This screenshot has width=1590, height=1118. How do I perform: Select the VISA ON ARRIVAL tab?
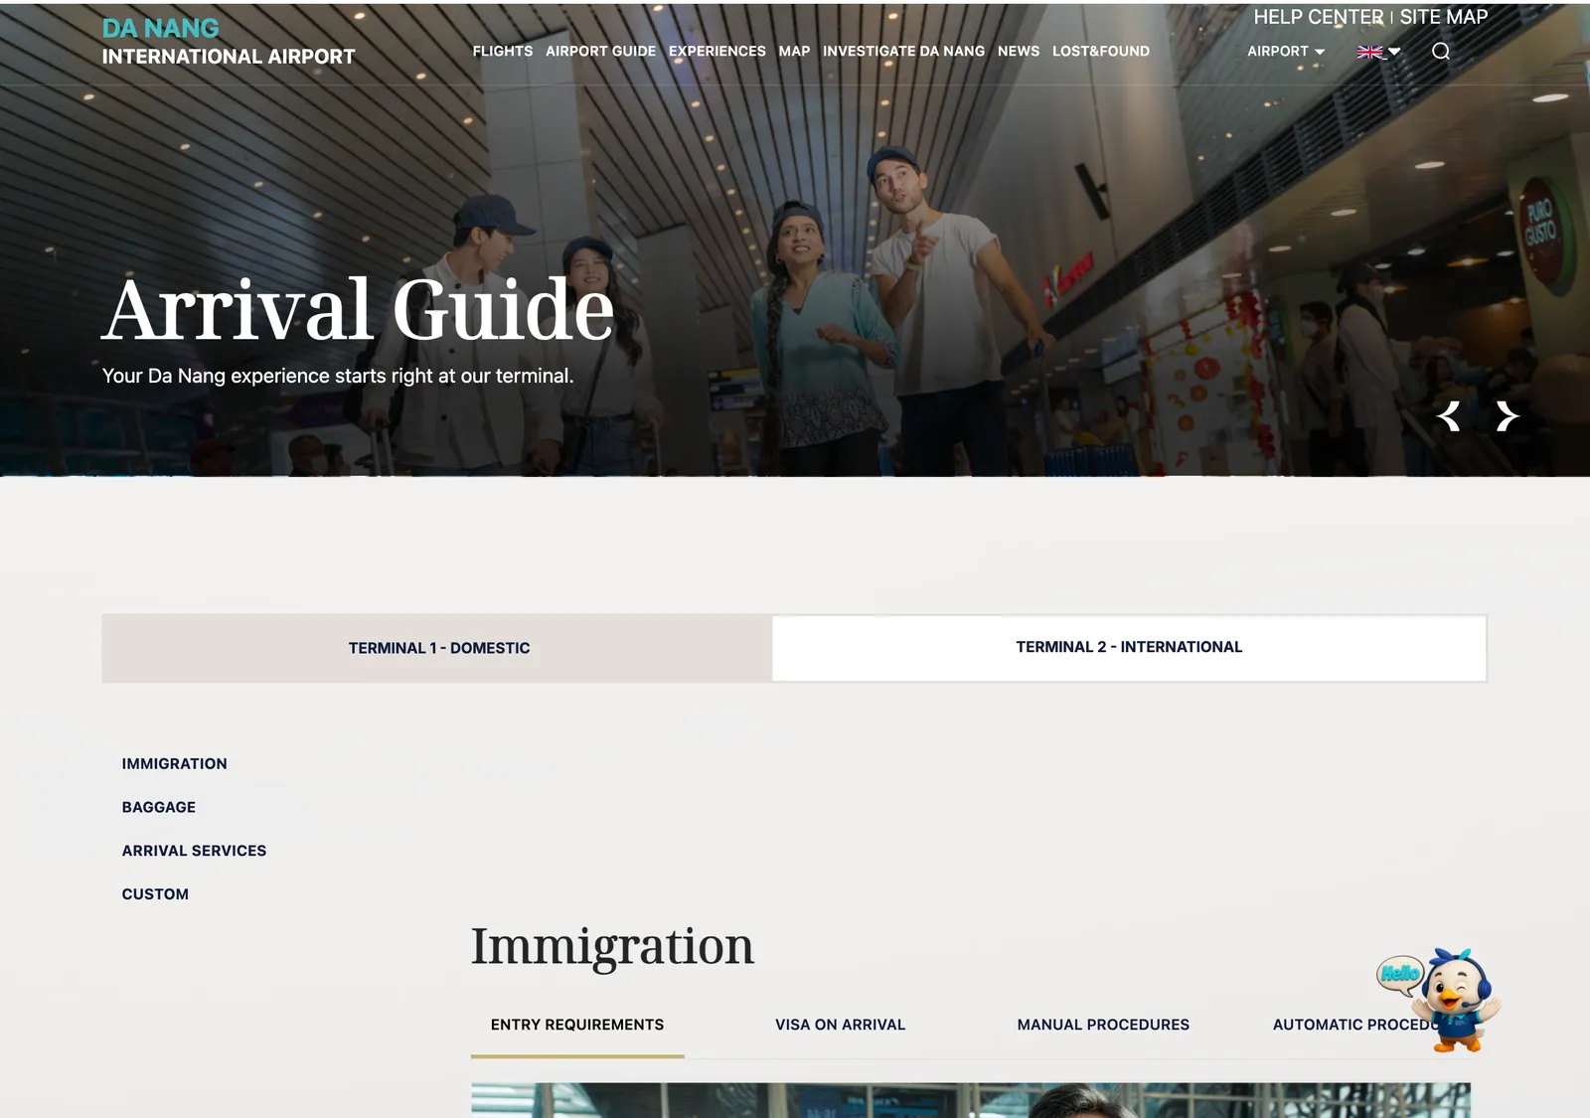(x=841, y=1025)
